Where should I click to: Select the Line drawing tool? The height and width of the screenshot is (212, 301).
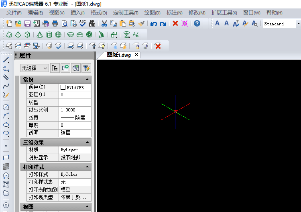tap(6, 60)
